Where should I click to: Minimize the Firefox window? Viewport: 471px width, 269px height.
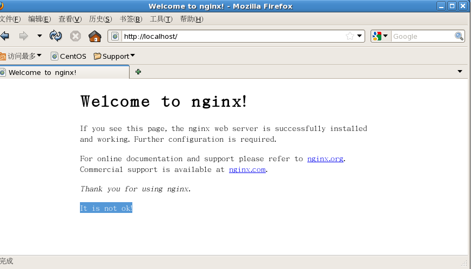click(441, 6)
